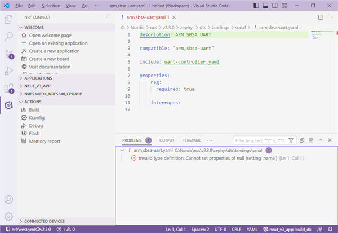The image size is (338, 233).
Task: Select the nRF Connect activity bar icon
Action: coord(8,105)
